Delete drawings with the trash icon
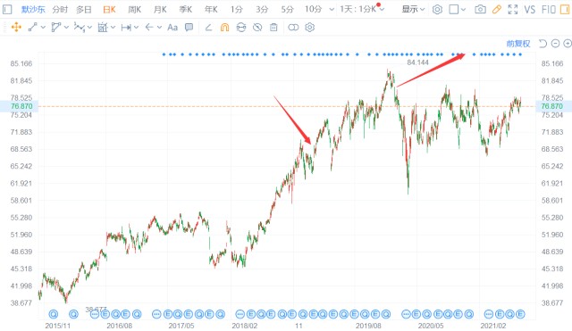 (273, 28)
